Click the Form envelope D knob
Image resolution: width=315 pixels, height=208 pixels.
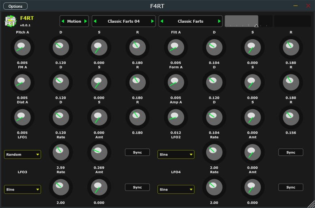coord(214,83)
